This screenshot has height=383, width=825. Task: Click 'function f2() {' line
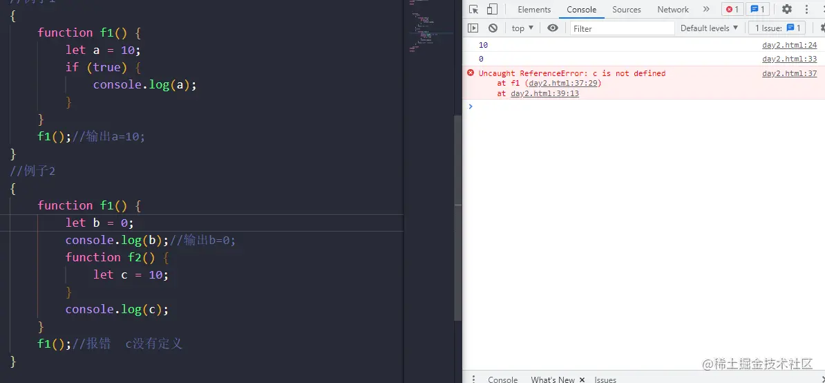click(x=117, y=257)
